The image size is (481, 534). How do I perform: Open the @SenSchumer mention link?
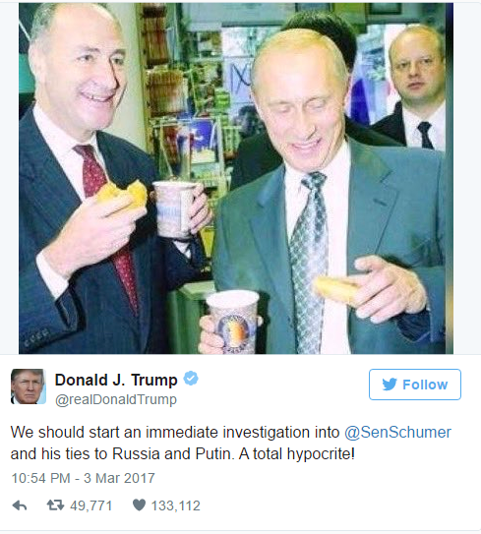397,433
